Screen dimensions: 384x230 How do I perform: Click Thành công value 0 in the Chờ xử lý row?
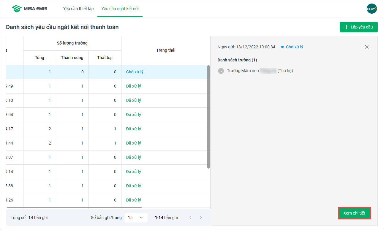pos(82,72)
